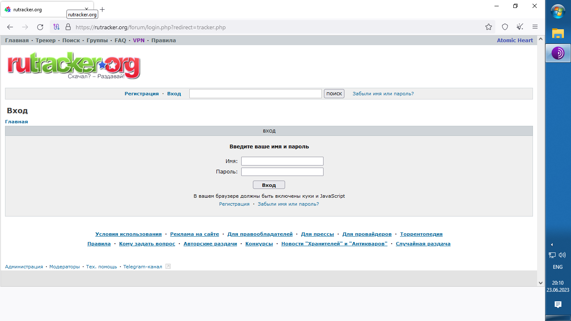Click the New Identity broom icon
The height and width of the screenshot is (321, 571).
tap(520, 27)
